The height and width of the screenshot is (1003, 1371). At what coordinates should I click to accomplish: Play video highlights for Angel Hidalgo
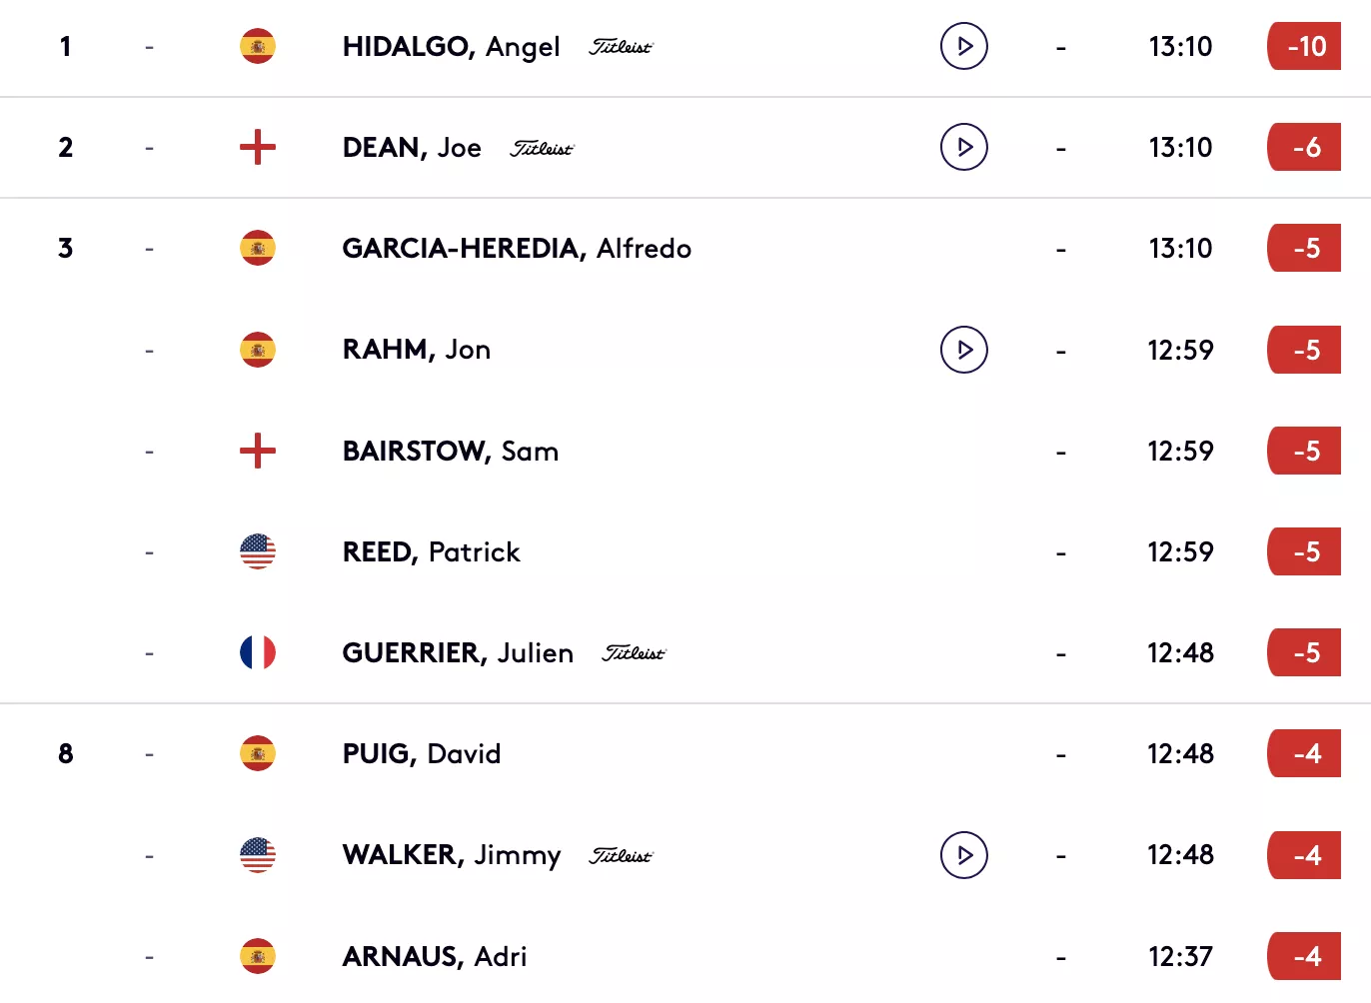964,46
